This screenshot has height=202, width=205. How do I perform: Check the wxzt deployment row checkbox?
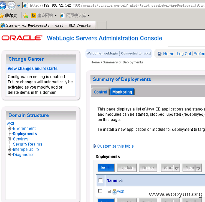point(100,191)
